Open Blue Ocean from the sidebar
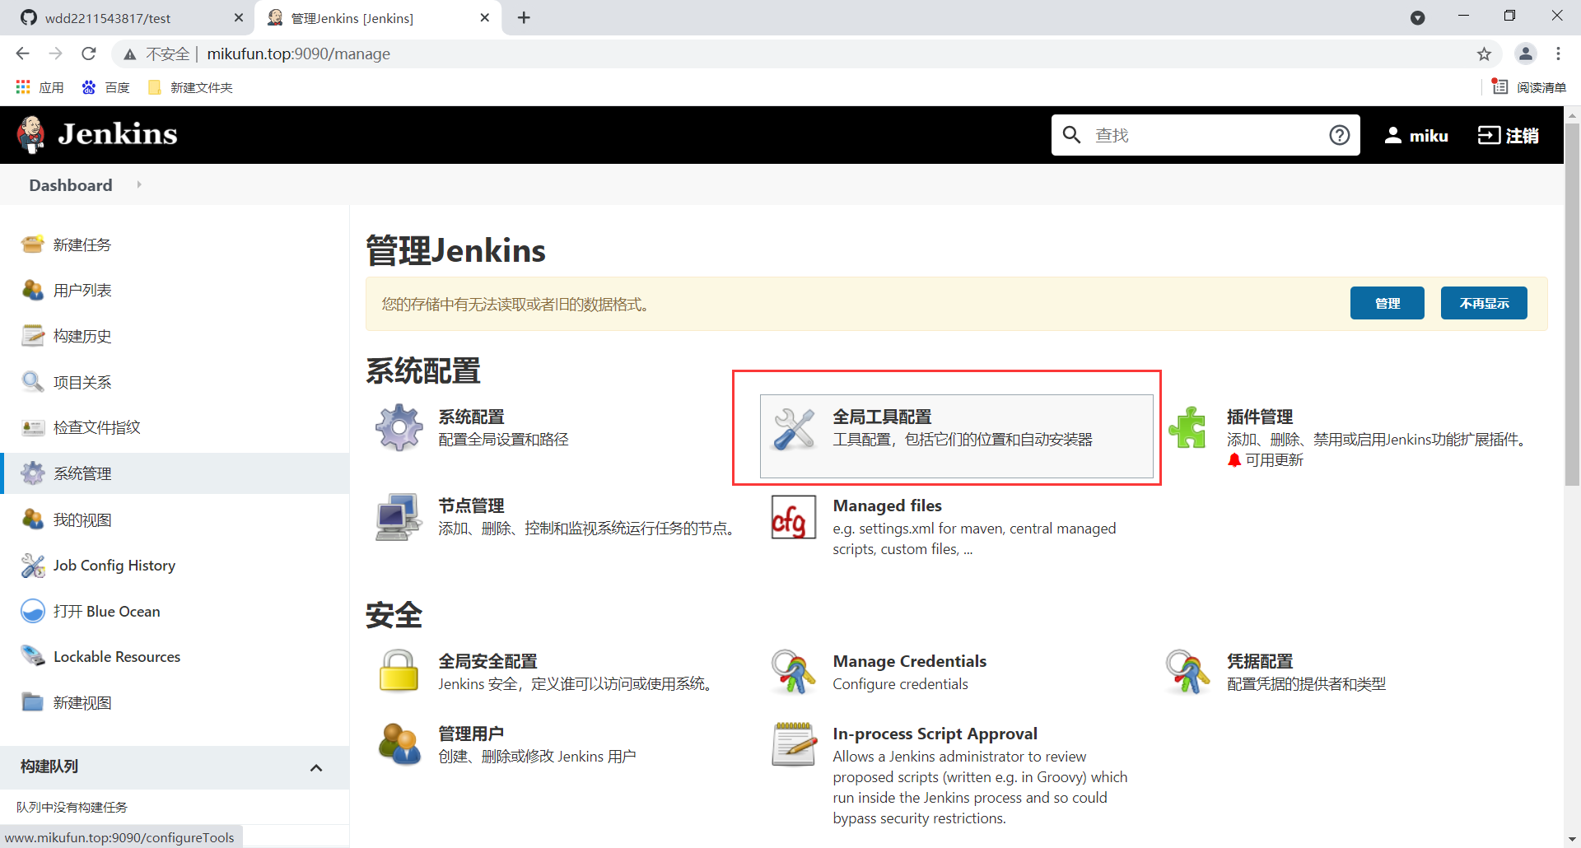1581x848 pixels. pos(107,611)
